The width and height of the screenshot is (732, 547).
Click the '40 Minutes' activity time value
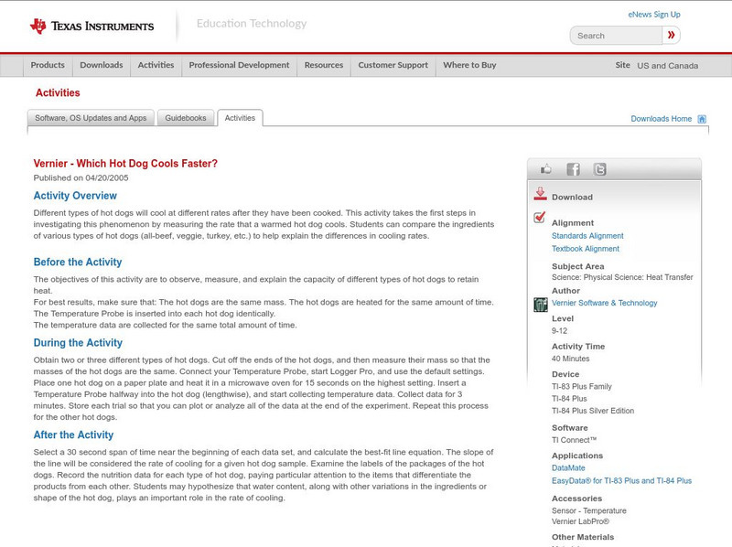(x=570, y=359)
